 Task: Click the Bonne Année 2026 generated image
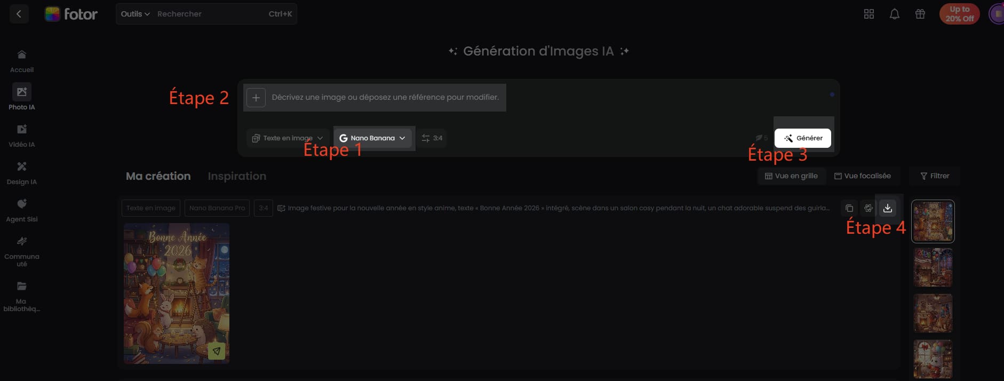coord(177,293)
